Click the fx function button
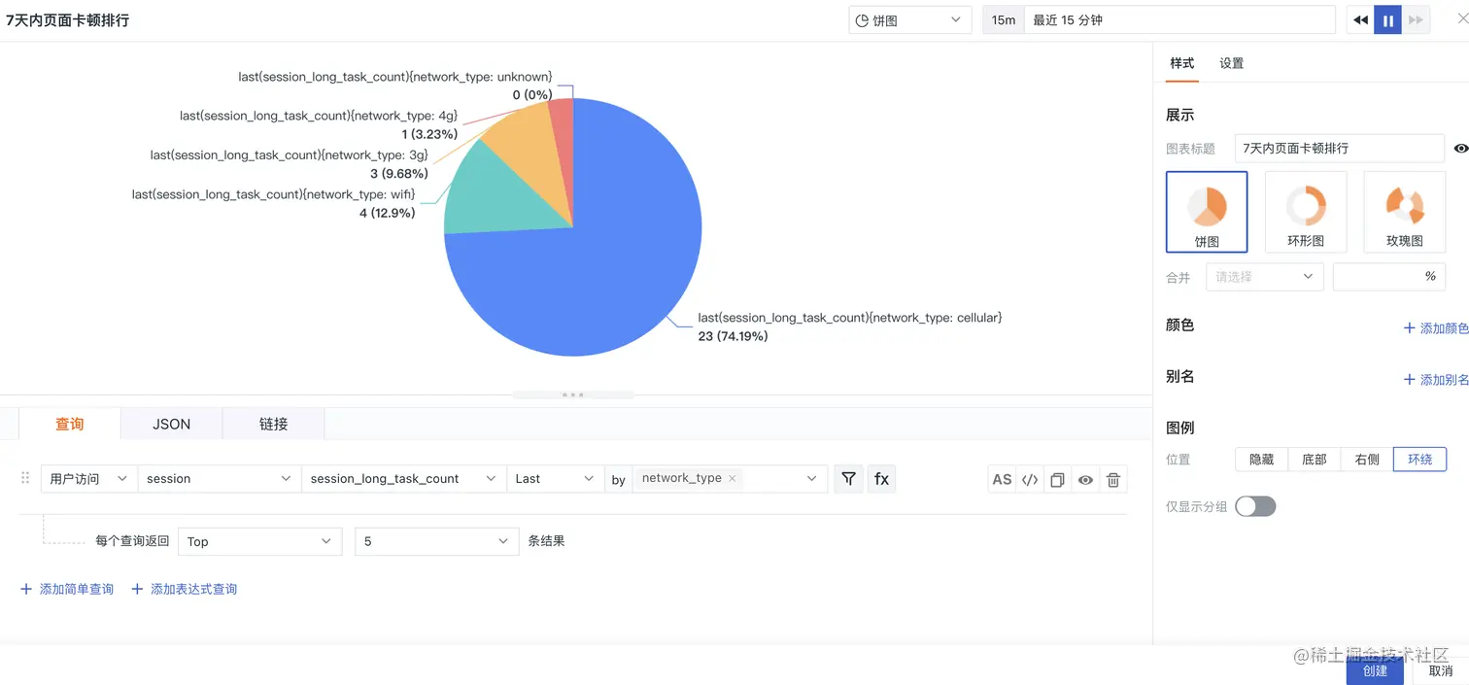The height and width of the screenshot is (685, 1469). coord(881,478)
